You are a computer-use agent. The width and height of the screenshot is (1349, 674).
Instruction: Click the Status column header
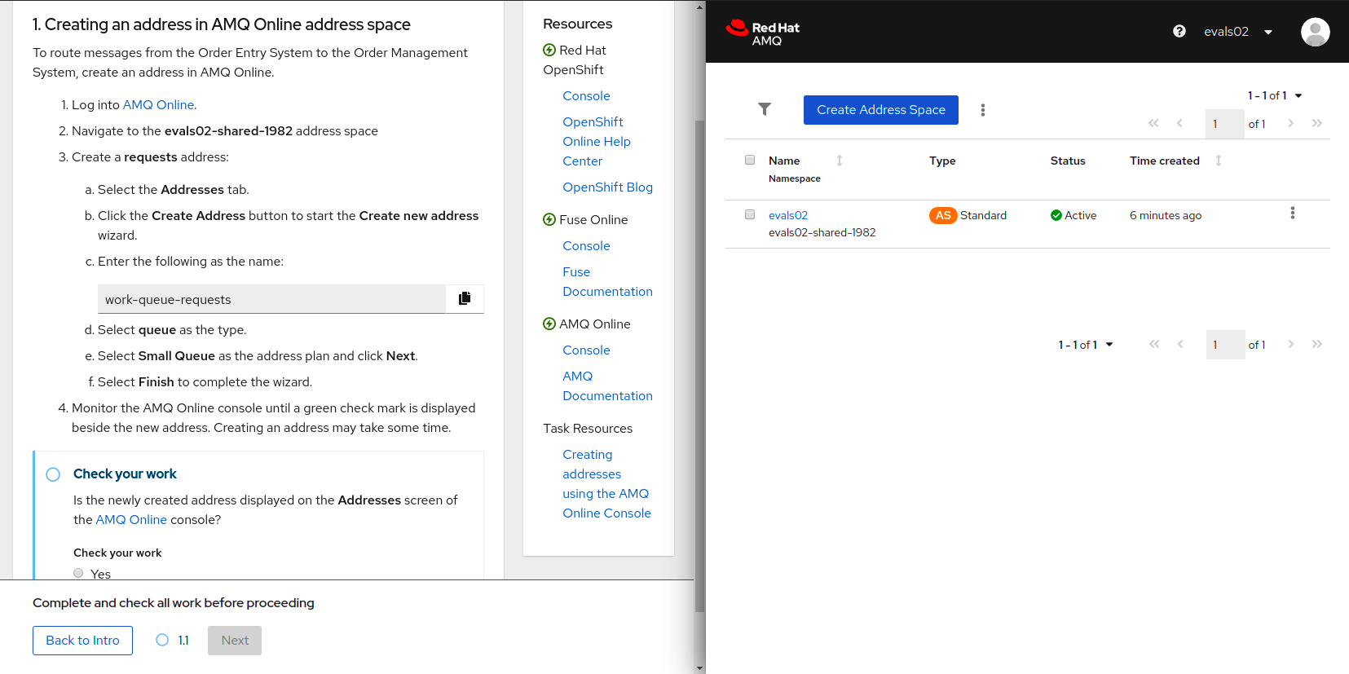pyautogui.click(x=1068, y=161)
